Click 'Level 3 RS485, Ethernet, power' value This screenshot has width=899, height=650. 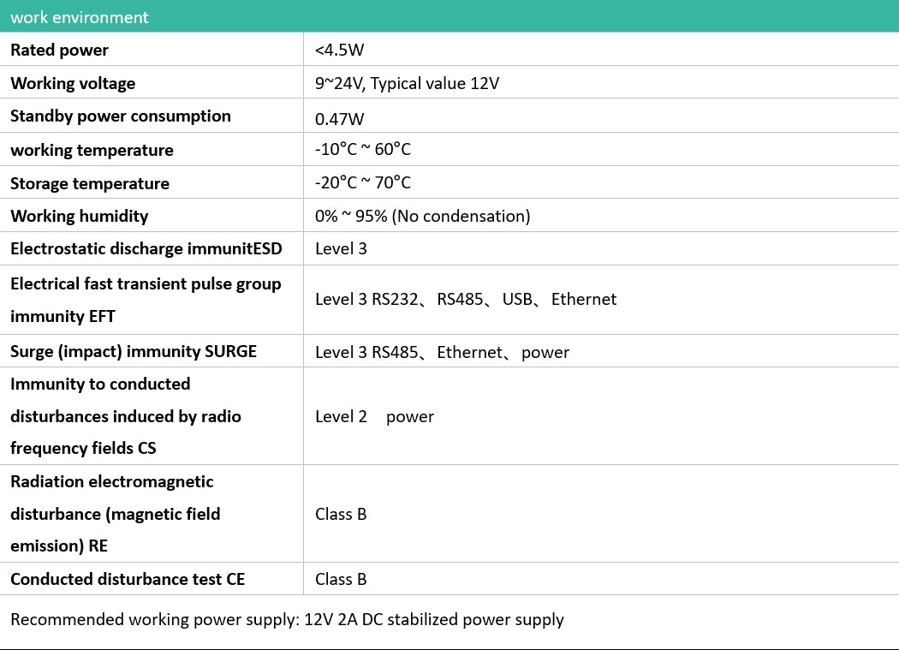[442, 352]
